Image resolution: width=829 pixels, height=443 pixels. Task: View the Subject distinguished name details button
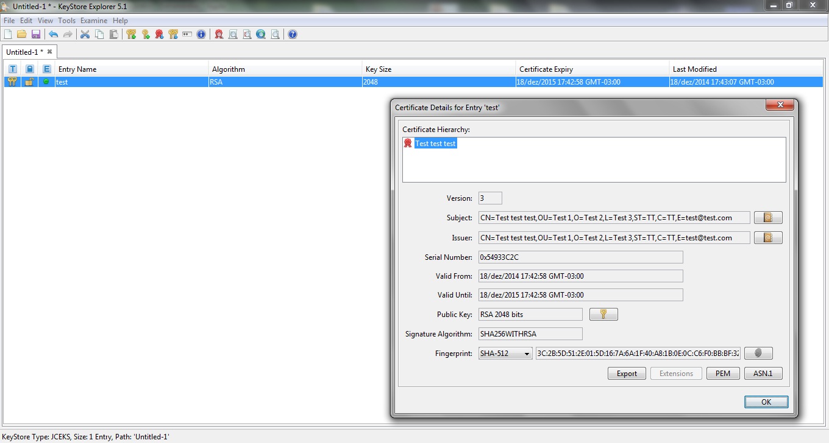pyautogui.click(x=768, y=217)
